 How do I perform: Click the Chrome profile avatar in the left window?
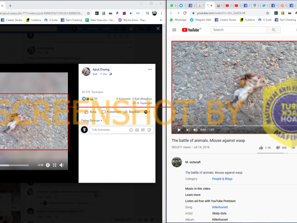[154, 13]
